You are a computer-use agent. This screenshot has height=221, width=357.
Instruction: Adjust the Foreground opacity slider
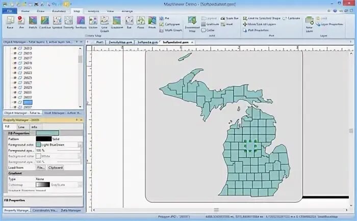point(69,150)
